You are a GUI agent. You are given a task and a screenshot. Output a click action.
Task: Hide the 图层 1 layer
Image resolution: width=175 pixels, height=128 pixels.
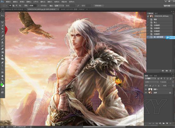pos(146,89)
